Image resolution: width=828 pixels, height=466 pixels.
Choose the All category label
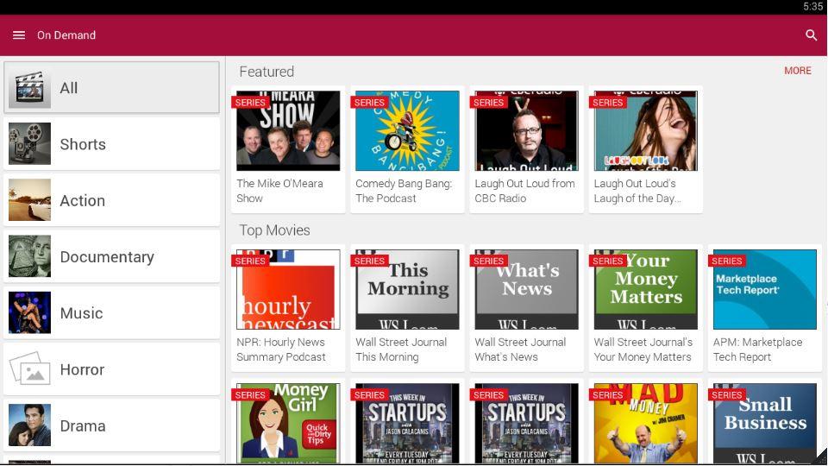[x=69, y=88]
